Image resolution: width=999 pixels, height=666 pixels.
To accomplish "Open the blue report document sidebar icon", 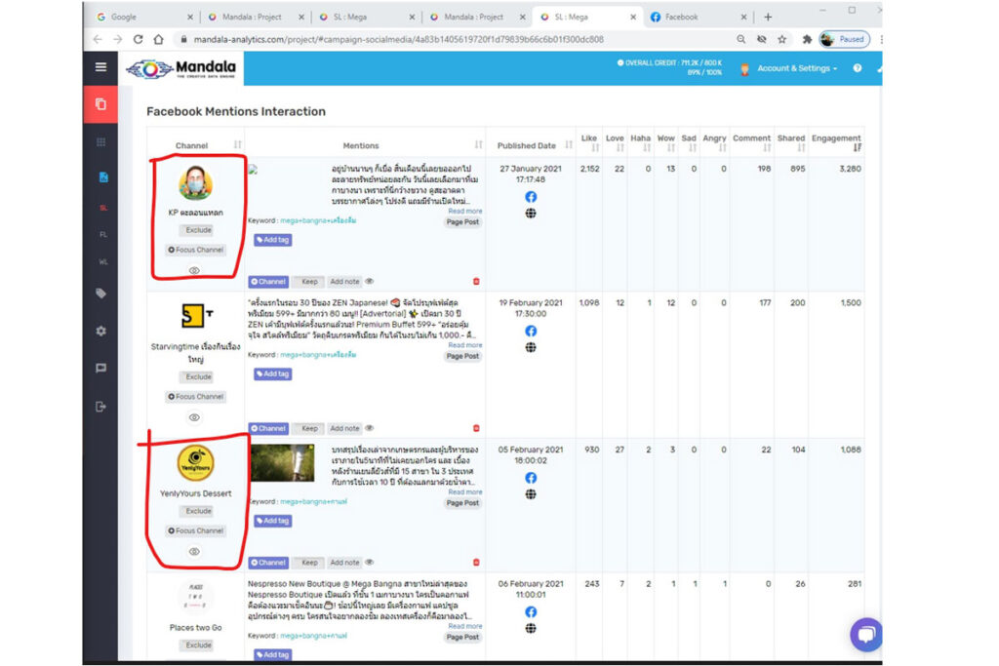I will pyautogui.click(x=102, y=177).
